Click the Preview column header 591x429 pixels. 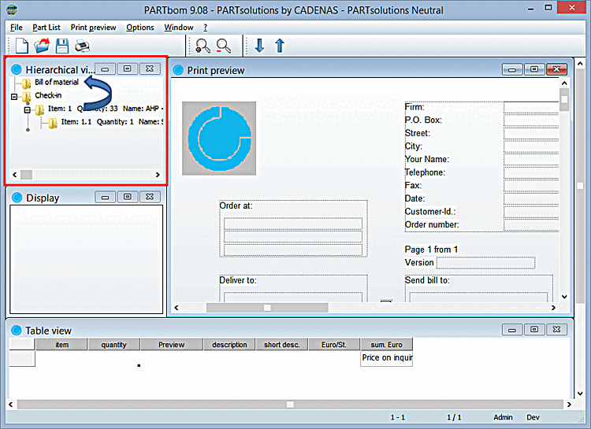[x=172, y=344]
